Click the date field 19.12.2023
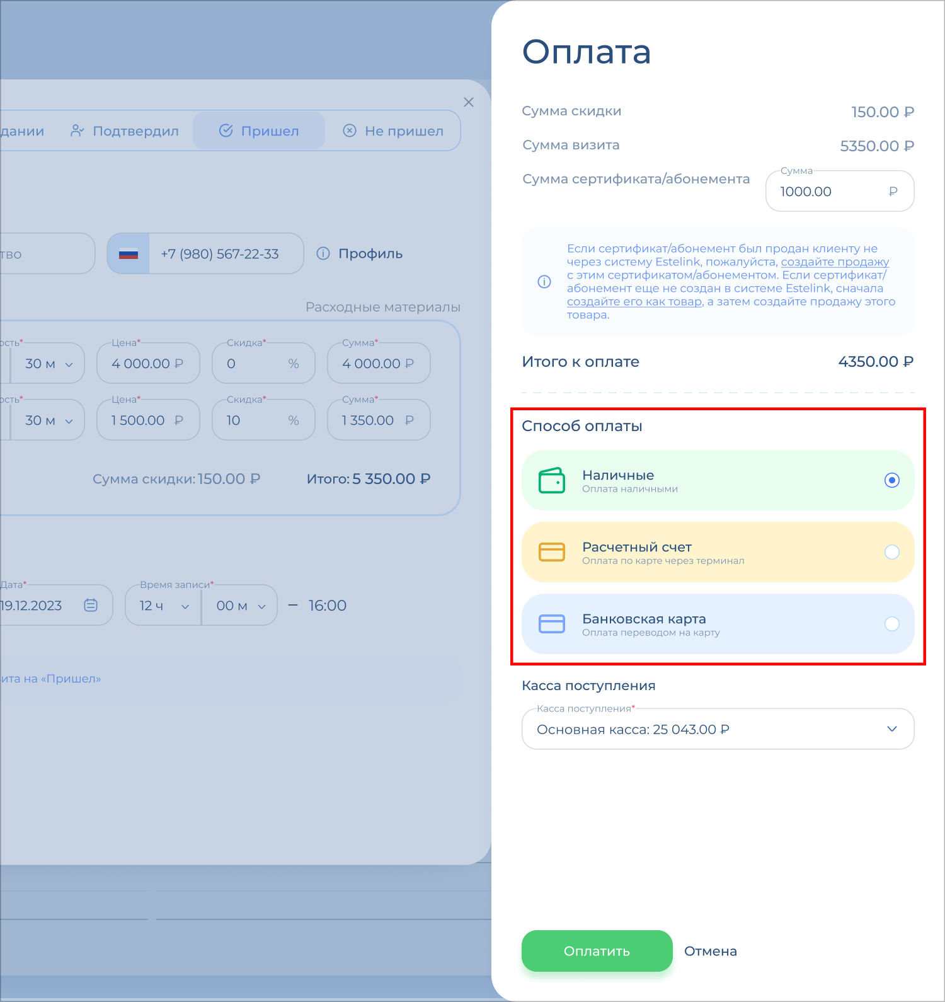The width and height of the screenshot is (945, 1002). (x=56, y=605)
